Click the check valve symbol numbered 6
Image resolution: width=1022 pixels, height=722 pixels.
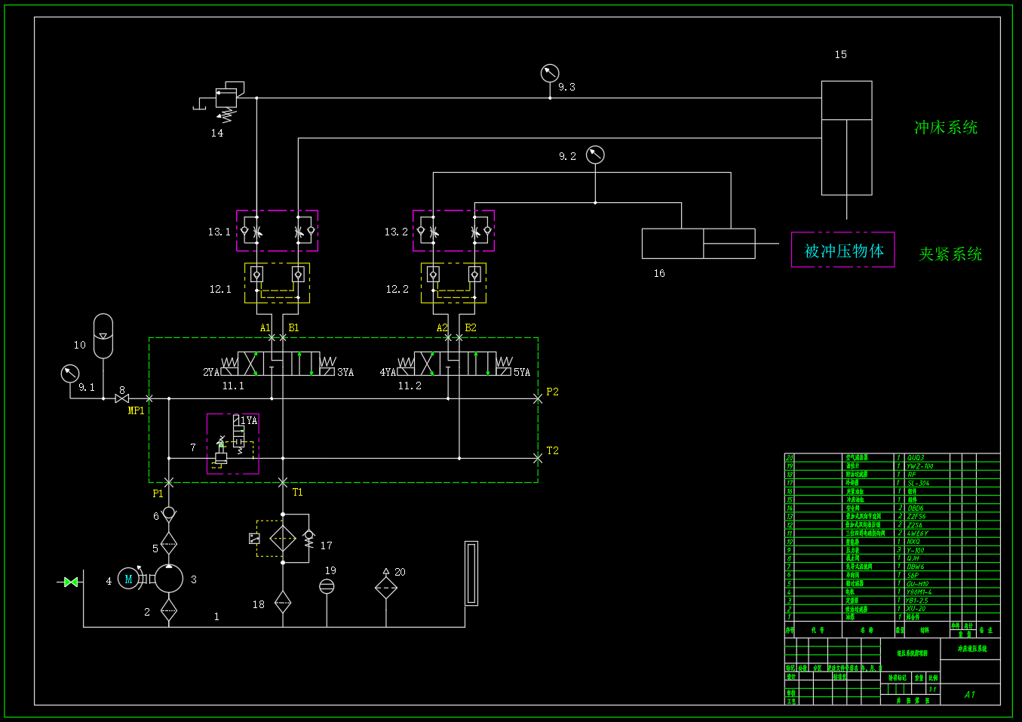tap(169, 514)
